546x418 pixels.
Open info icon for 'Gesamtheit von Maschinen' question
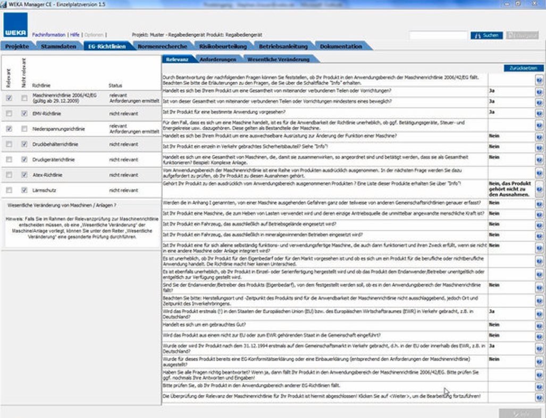coord(540,160)
